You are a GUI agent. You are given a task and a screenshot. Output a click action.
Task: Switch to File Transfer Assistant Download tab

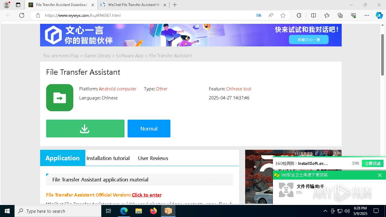pos(61,5)
